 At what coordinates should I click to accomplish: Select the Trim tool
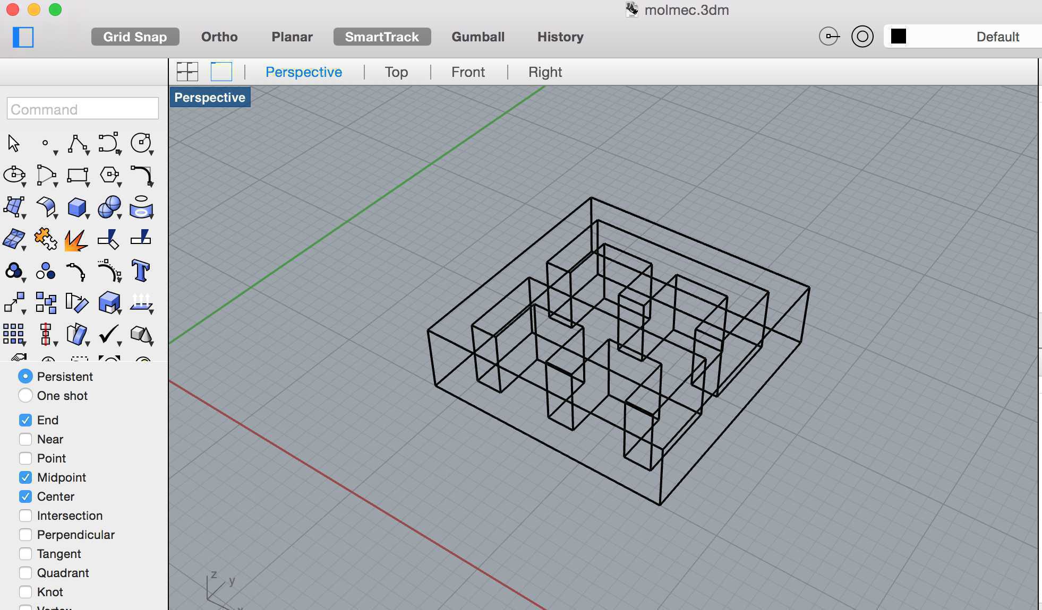pos(108,239)
